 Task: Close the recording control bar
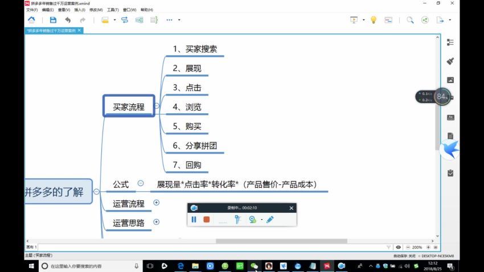pyautogui.click(x=291, y=208)
